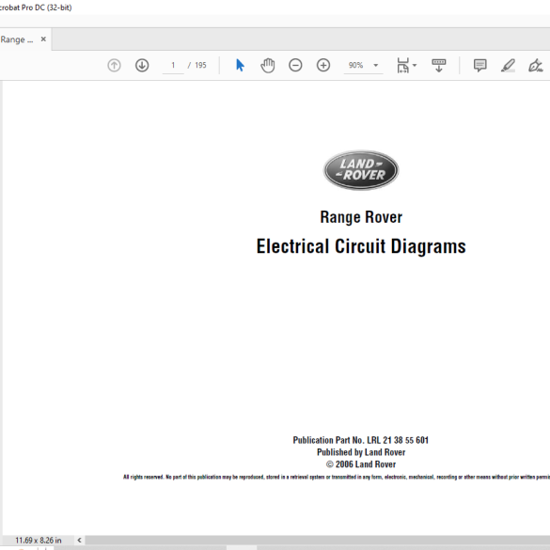Zoom in with plus icon

[x=323, y=65]
